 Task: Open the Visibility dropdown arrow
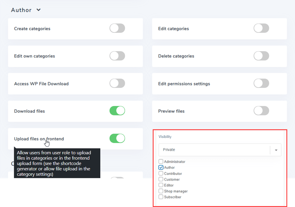coord(276,150)
